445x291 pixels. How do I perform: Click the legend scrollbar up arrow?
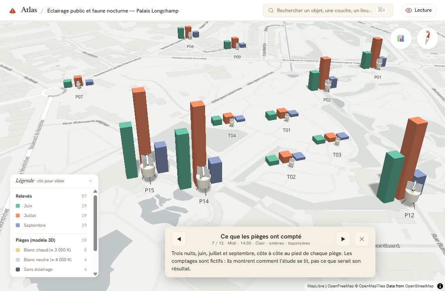pos(95,192)
